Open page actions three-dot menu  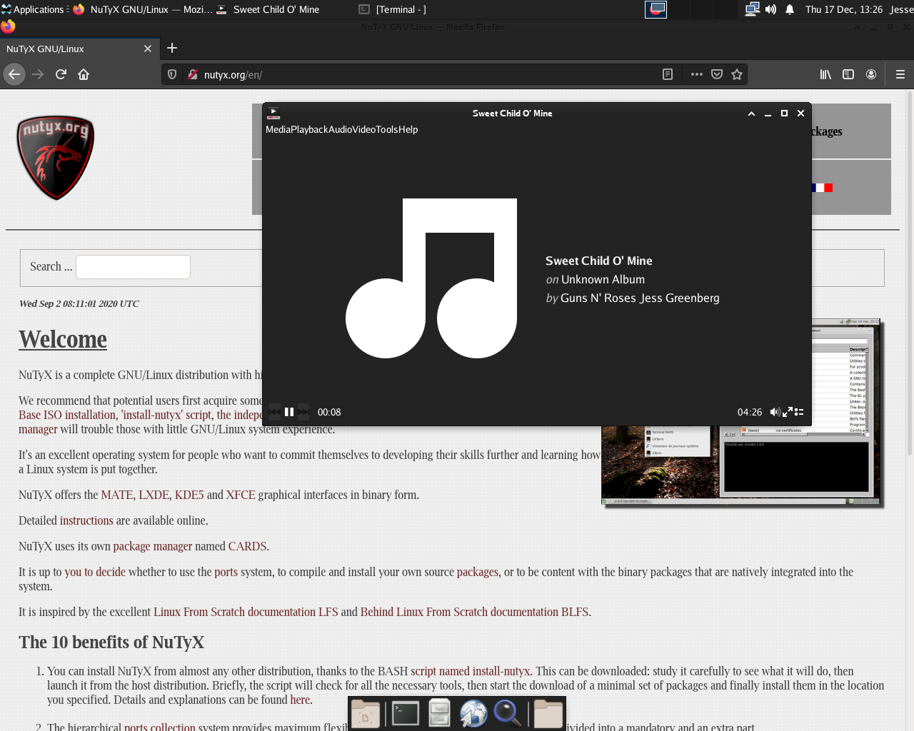(x=697, y=74)
